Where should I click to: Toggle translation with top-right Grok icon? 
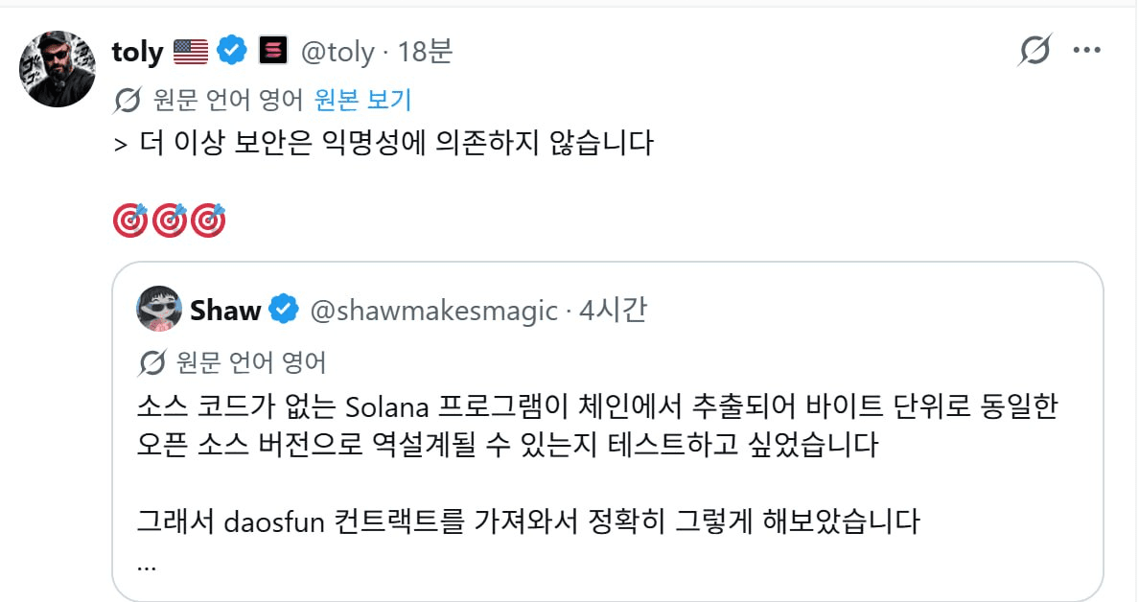[1035, 50]
